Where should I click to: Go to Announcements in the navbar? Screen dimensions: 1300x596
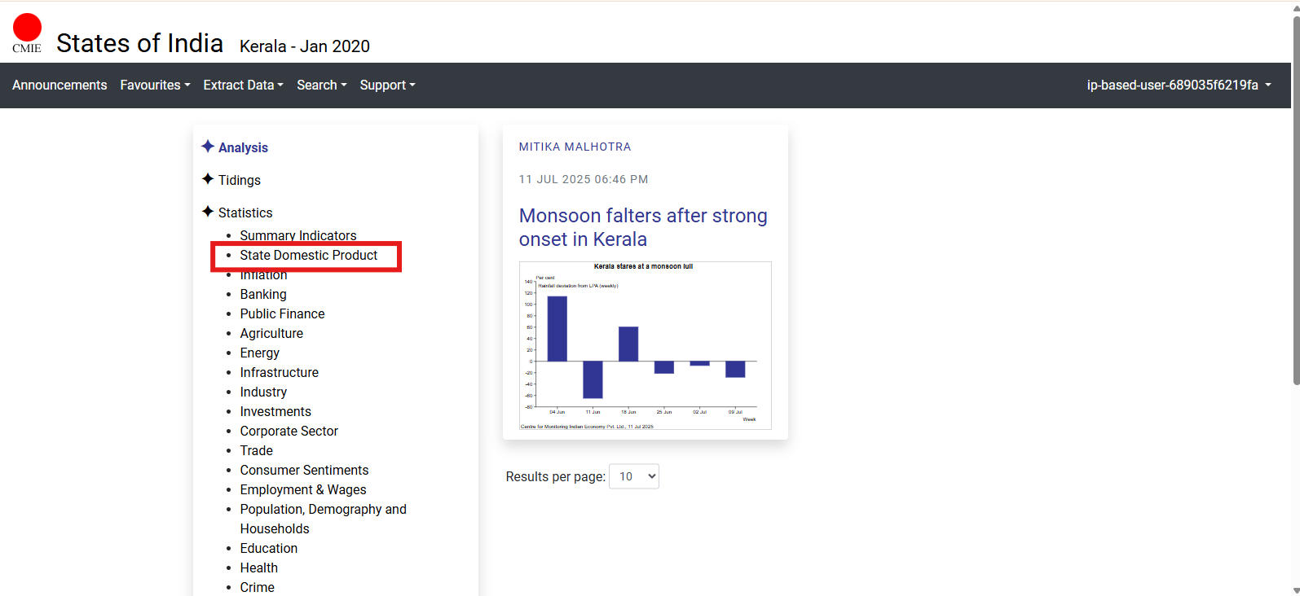point(59,85)
